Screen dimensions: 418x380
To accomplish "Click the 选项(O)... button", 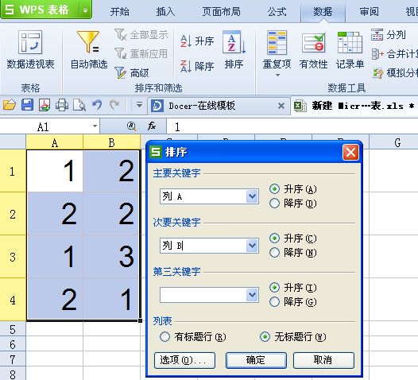I will 184,360.
